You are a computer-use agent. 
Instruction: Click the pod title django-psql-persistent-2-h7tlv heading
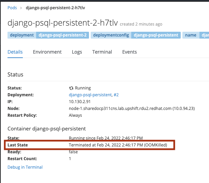[62, 23]
